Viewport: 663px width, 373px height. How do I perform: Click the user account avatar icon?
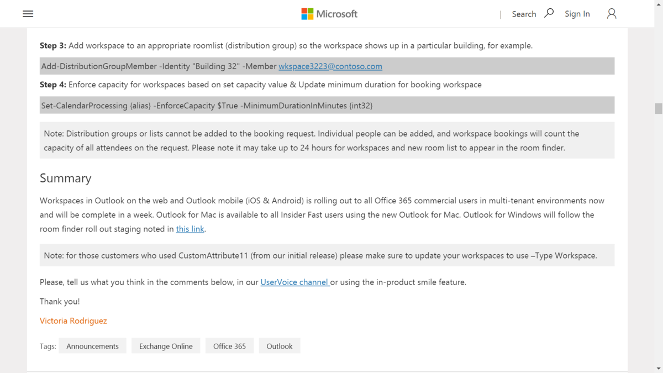[x=612, y=14]
